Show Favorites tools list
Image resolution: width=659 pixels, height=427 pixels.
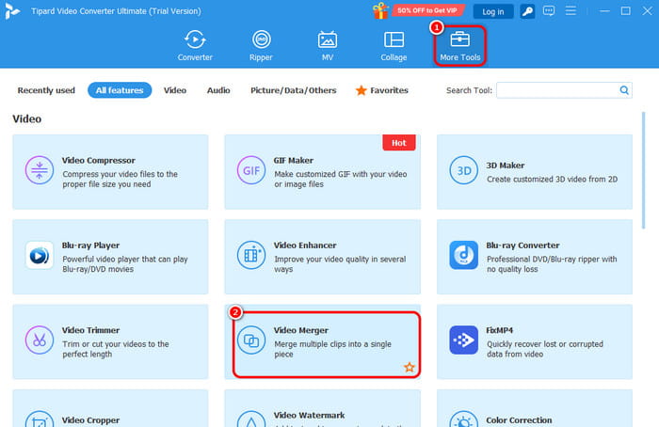click(x=382, y=90)
